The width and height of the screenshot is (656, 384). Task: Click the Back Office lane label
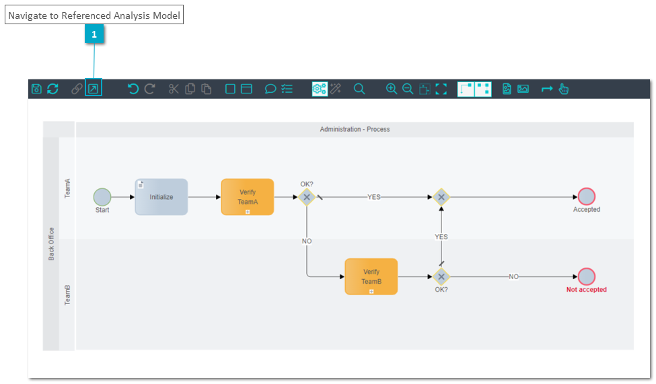pyautogui.click(x=51, y=244)
